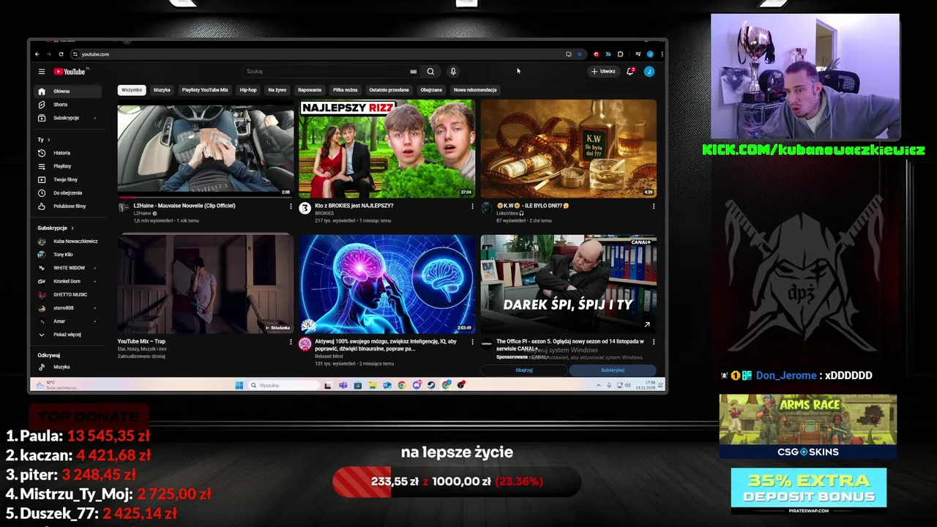Open GHETTO MUSIC subscription

point(69,294)
